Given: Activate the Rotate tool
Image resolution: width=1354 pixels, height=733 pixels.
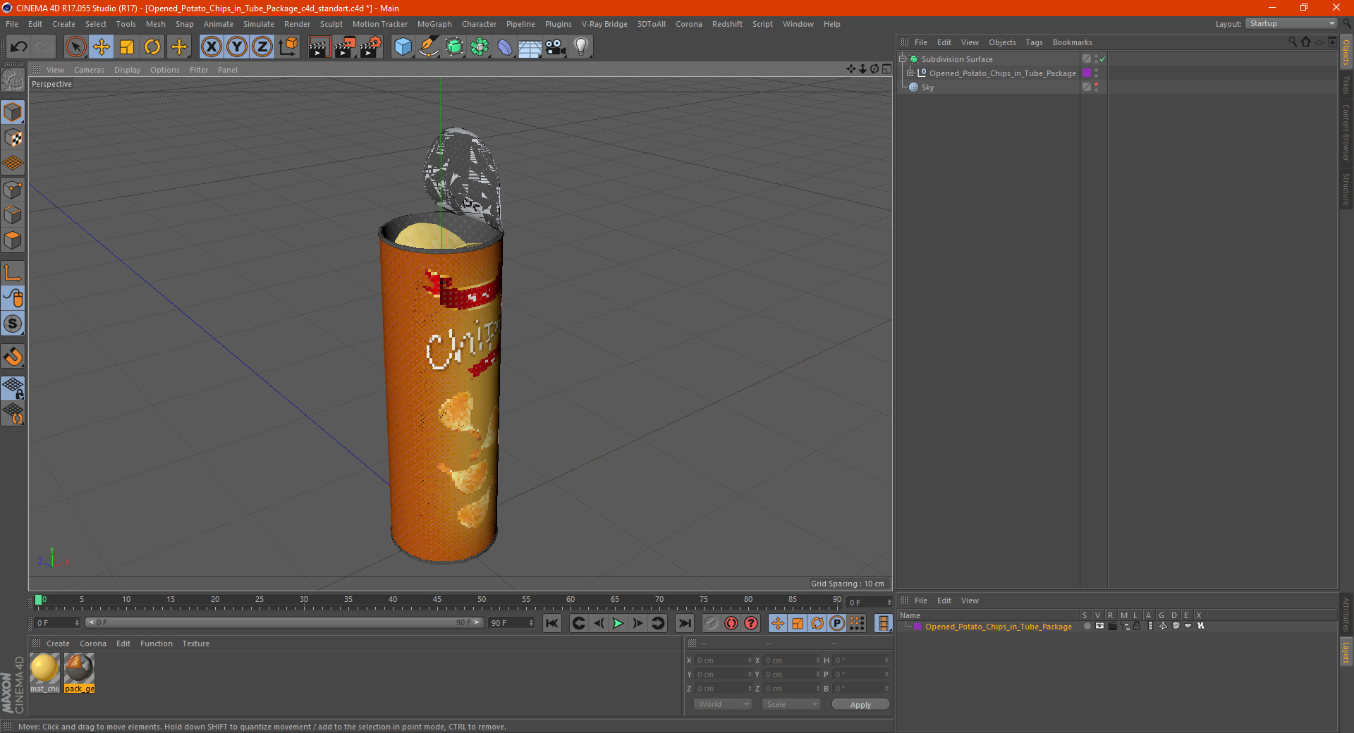Looking at the screenshot, I should (x=152, y=47).
